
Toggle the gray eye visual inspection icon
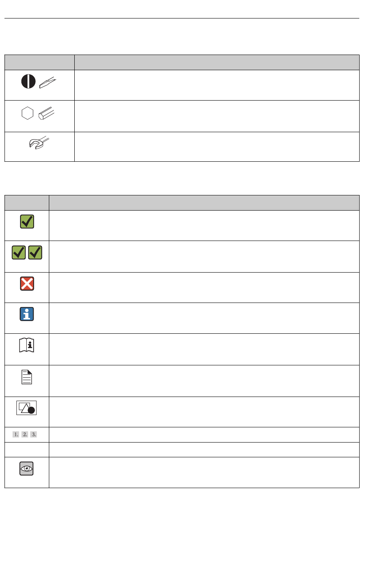tap(27, 468)
